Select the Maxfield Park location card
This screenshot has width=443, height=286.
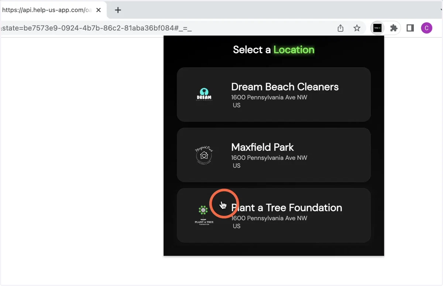click(x=274, y=155)
